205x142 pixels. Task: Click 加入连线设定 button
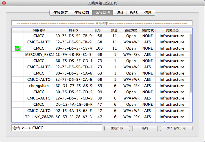point(176,128)
